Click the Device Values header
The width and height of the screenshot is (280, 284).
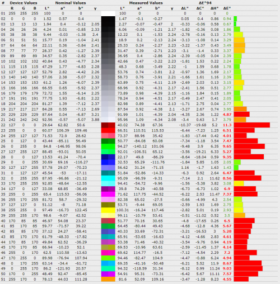pyautogui.click(x=24, y=3)
